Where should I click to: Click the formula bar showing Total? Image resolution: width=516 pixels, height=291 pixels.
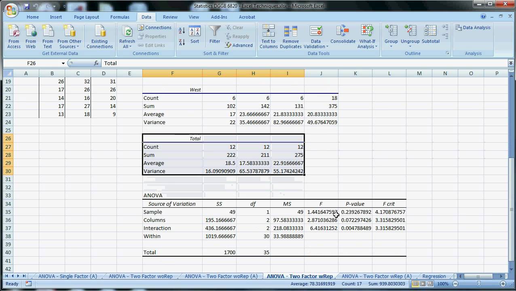pos(305,63)
